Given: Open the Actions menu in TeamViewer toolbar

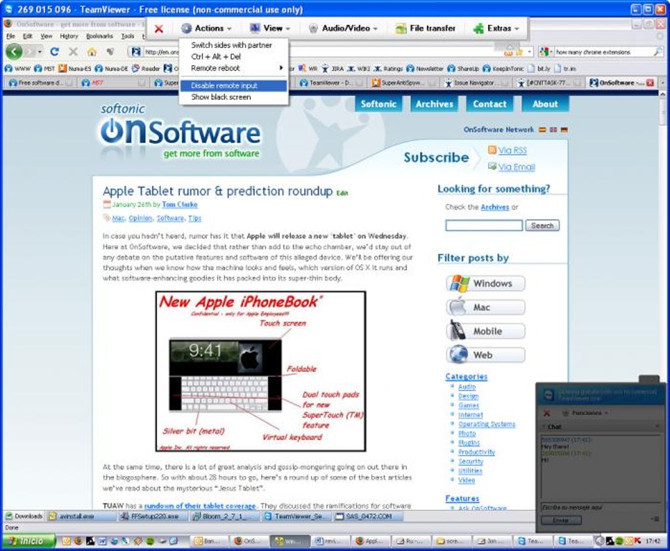Looking at the screenshot, I should tap(206, 28).
